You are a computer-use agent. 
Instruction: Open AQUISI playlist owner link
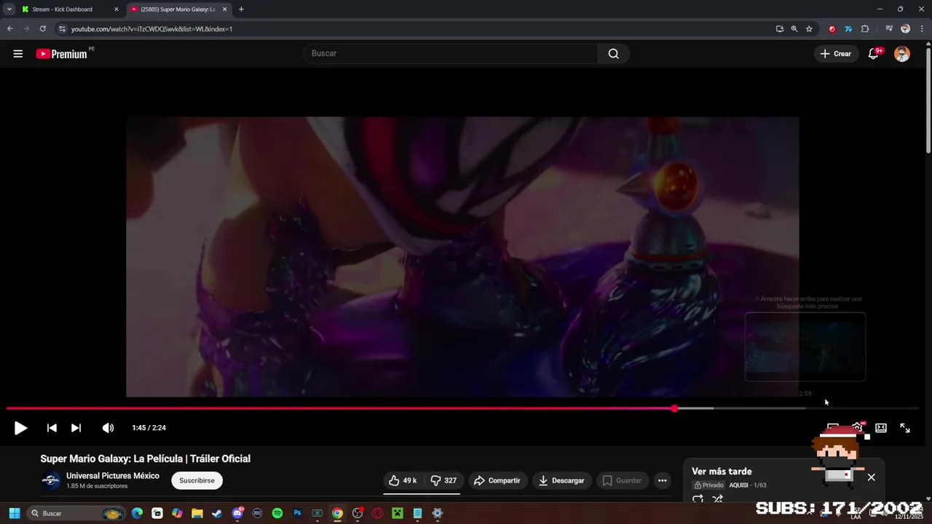pyautogui.click(x=739, y=485)
